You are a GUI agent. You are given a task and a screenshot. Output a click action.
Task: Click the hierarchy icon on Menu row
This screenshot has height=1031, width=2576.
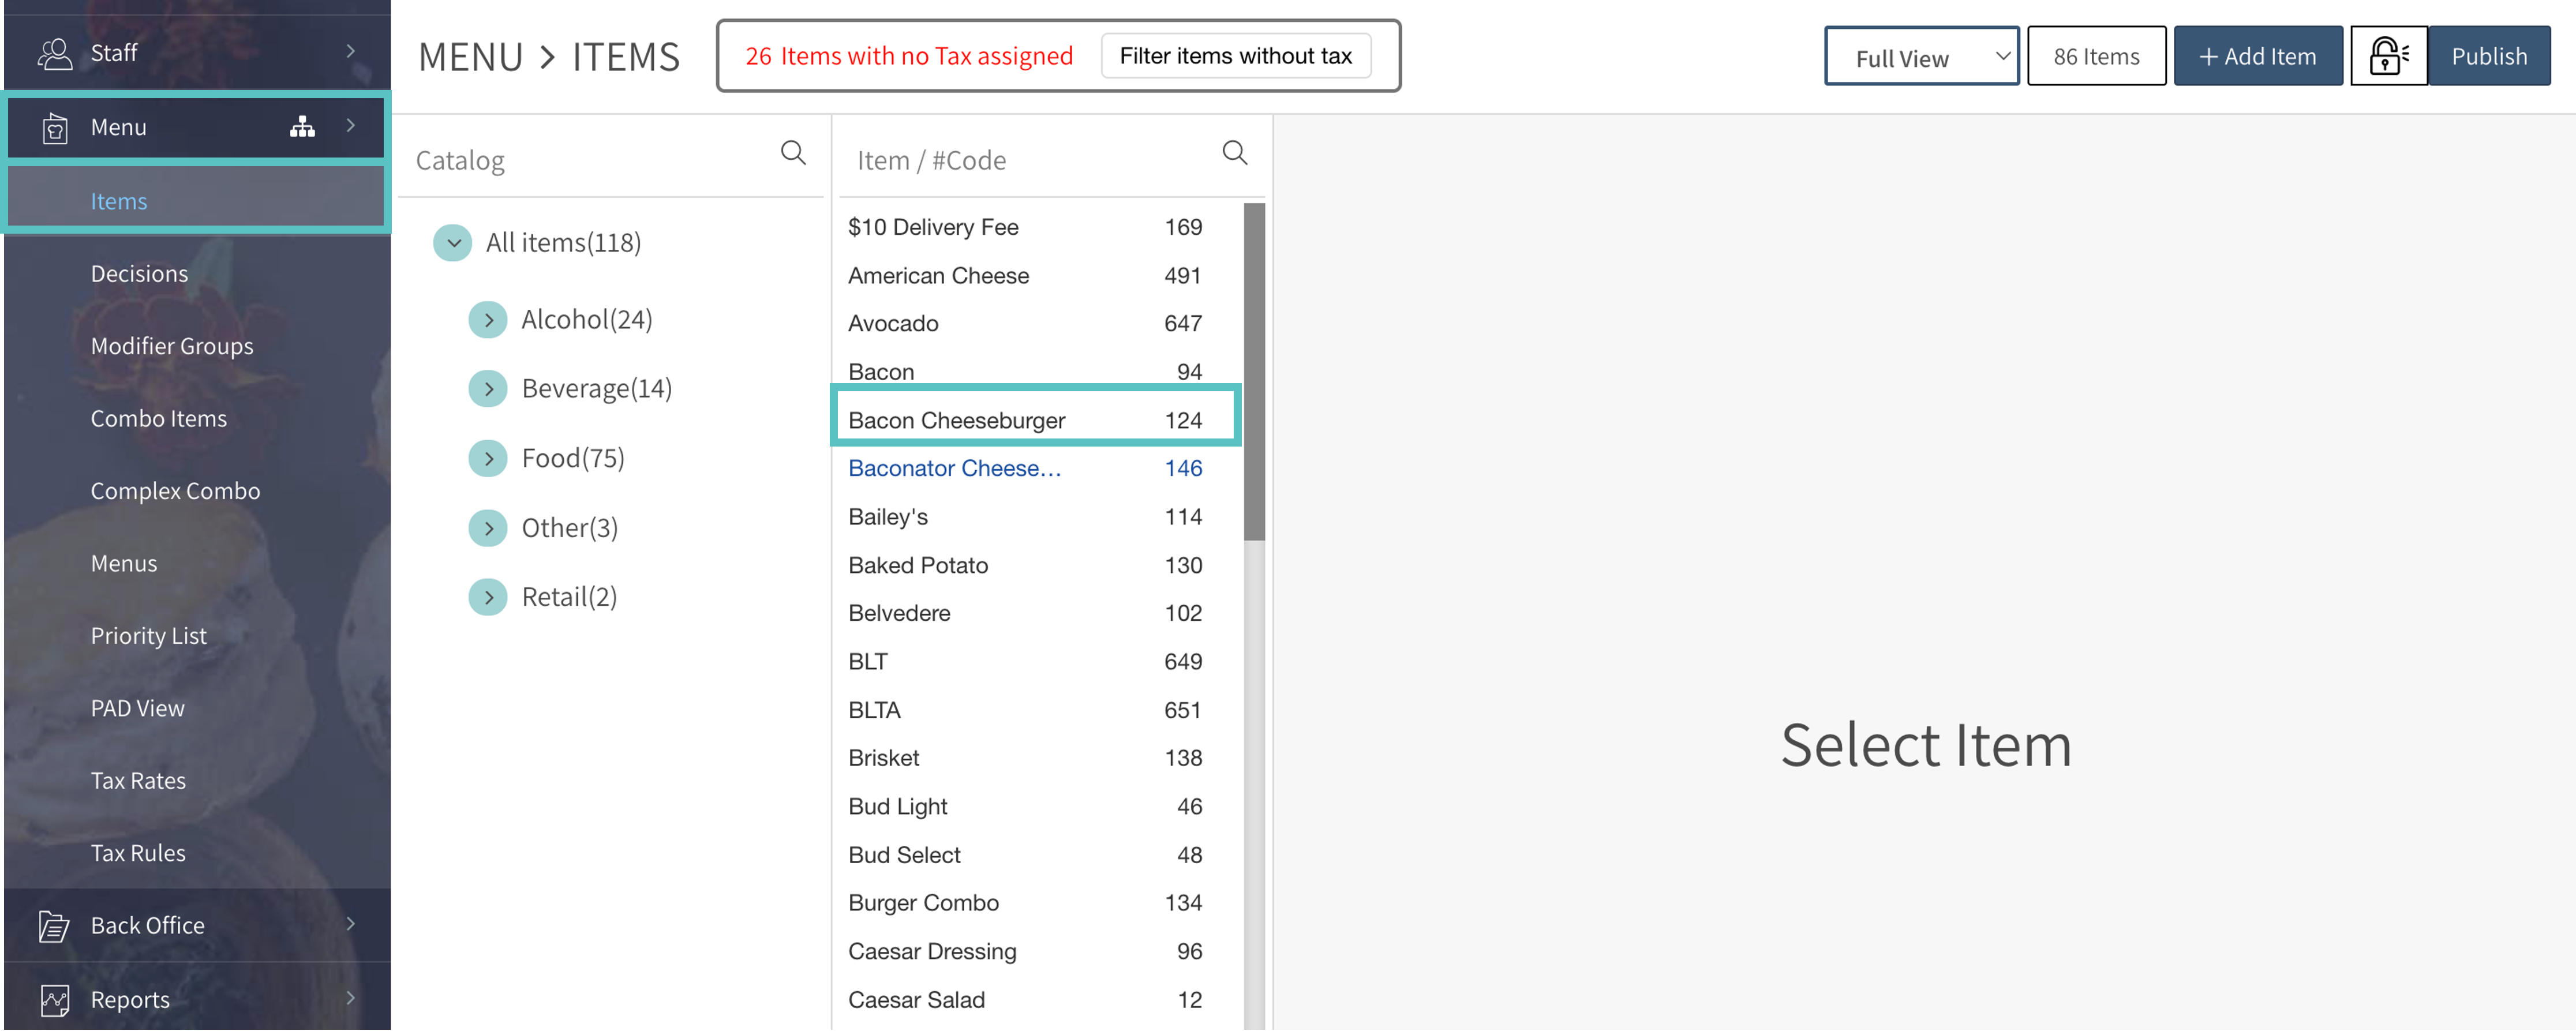pyautogui.click(x=302, y=126)
